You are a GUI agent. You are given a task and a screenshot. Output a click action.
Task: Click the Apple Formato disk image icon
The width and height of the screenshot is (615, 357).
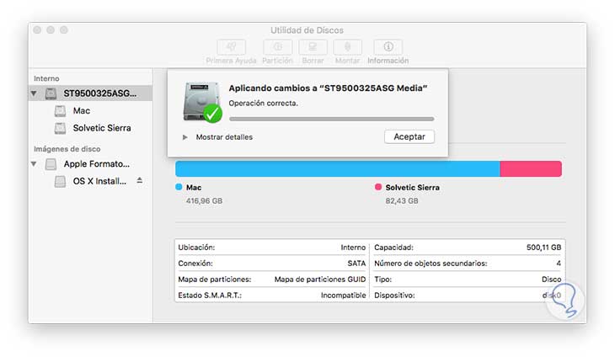(x=51, y=164)
